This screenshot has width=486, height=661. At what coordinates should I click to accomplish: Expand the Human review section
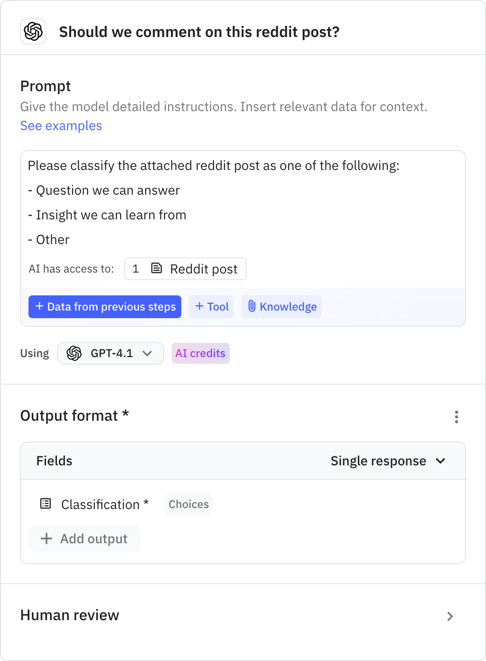449,616
